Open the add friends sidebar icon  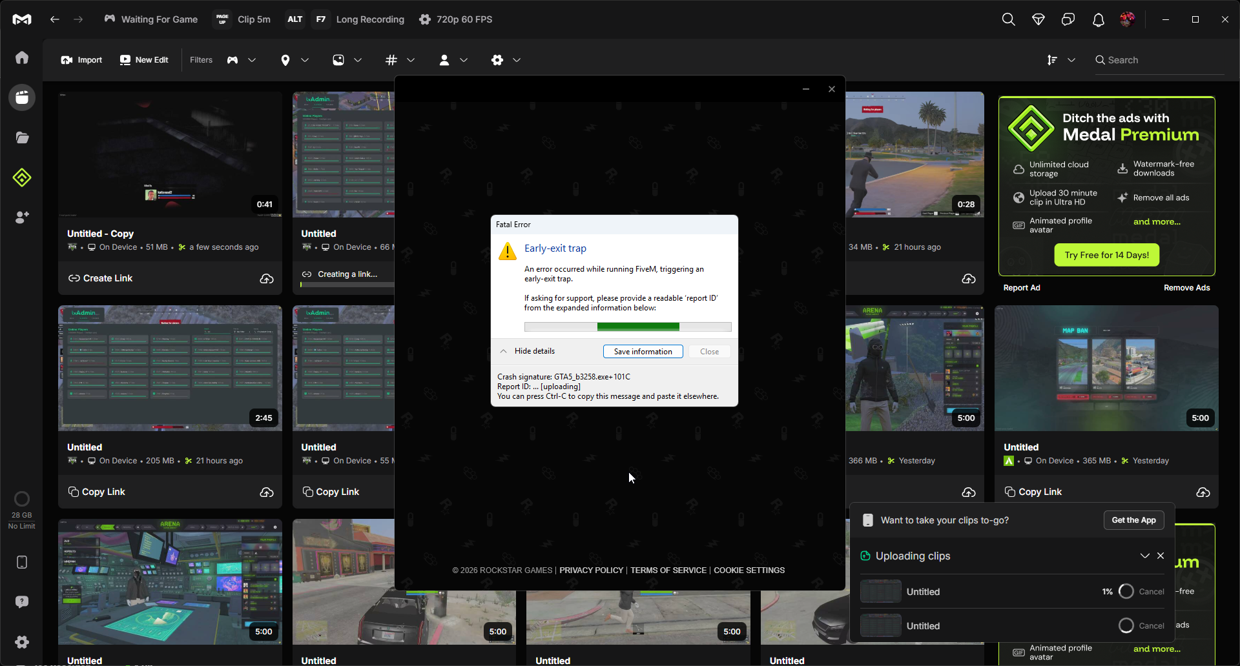pyautogui.click(x=22, y=217)
